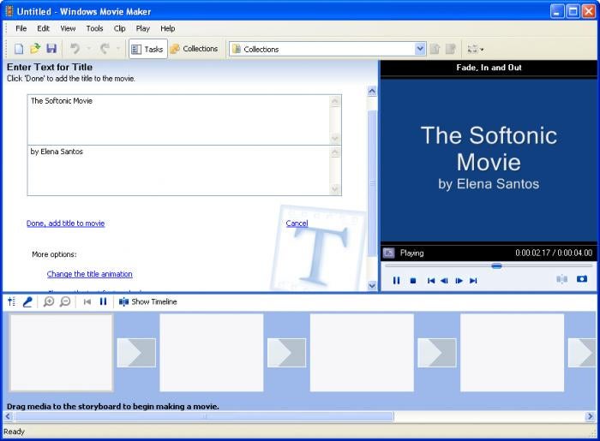Click 'Done, add title to movie' link
Screen dimensions: 600x441
click(65, 223)
